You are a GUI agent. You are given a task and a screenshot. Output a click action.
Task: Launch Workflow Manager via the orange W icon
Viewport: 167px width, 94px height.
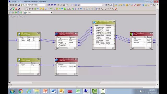pos(16,9)
